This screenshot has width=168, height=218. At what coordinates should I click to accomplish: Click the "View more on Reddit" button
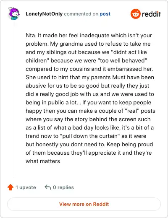coord(84,204)
